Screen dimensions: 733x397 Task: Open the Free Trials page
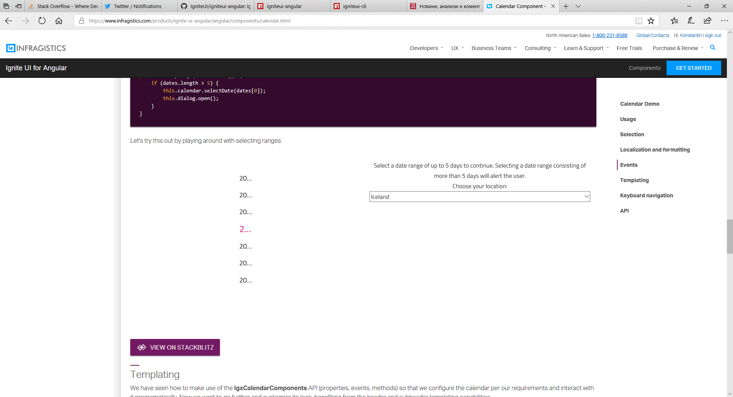(x=629, y=48)
